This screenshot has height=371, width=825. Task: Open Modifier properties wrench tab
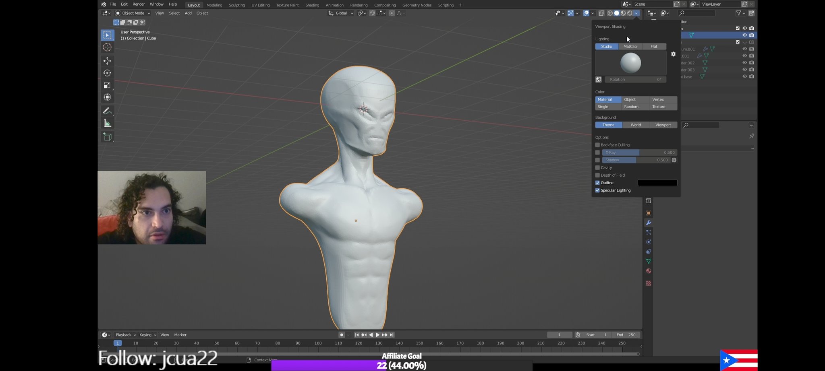point(649,223)
